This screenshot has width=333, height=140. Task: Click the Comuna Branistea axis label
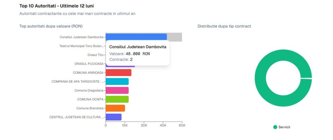click(90, 108)
